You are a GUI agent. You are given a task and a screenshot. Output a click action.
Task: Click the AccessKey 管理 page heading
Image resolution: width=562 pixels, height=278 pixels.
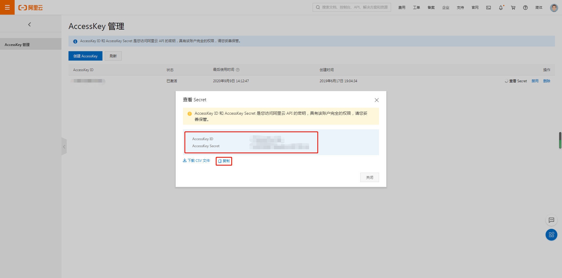tap(97, 26)
